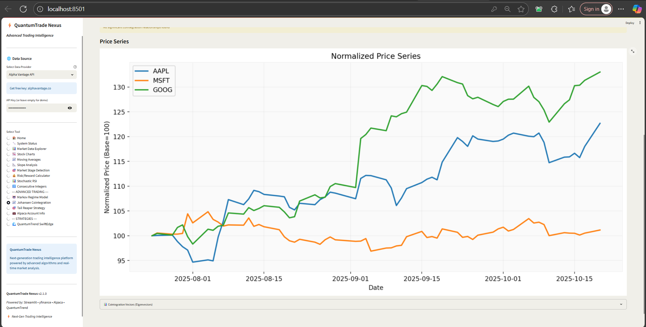
Task: Open browser extensions puzzle icon
Action: 554,9
